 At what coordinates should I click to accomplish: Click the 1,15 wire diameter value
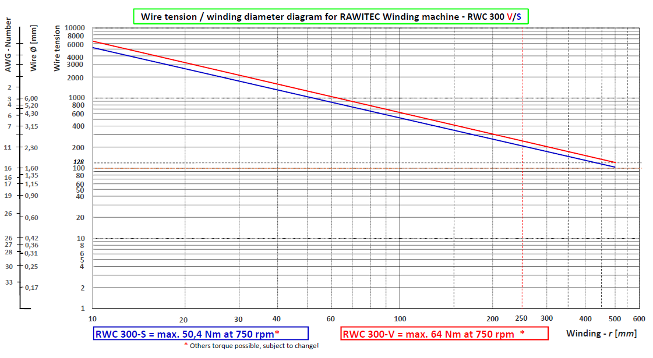(x=31, y=184)
